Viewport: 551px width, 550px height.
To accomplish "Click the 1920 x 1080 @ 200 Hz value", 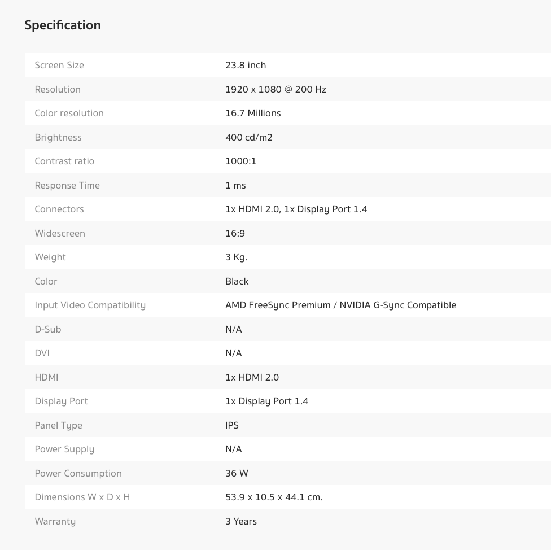I will (275, 89).
